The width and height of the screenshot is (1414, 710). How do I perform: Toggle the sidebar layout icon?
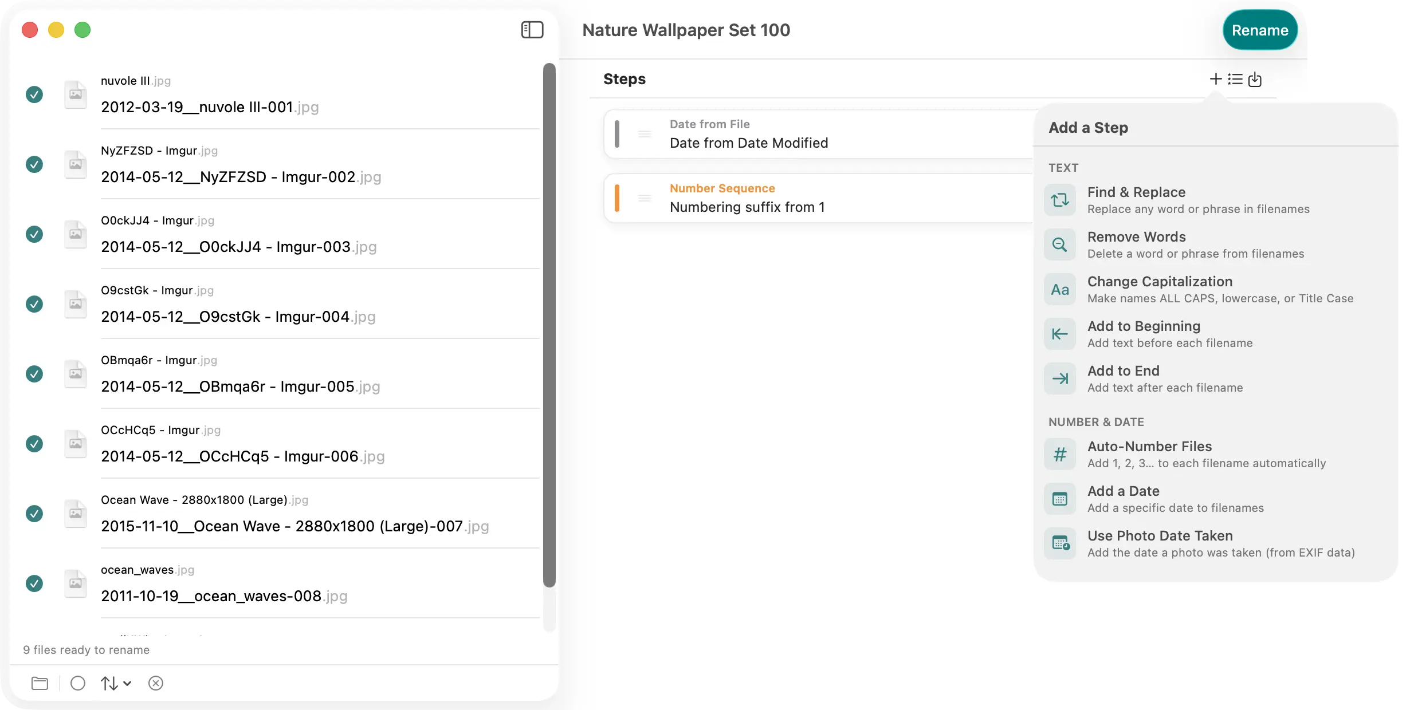(x=532, y=30)
